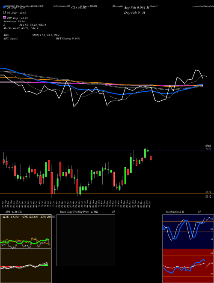214x283 pixels.
Task: Click the '-DY: 20.35' reading
Action: click(48, 217)
